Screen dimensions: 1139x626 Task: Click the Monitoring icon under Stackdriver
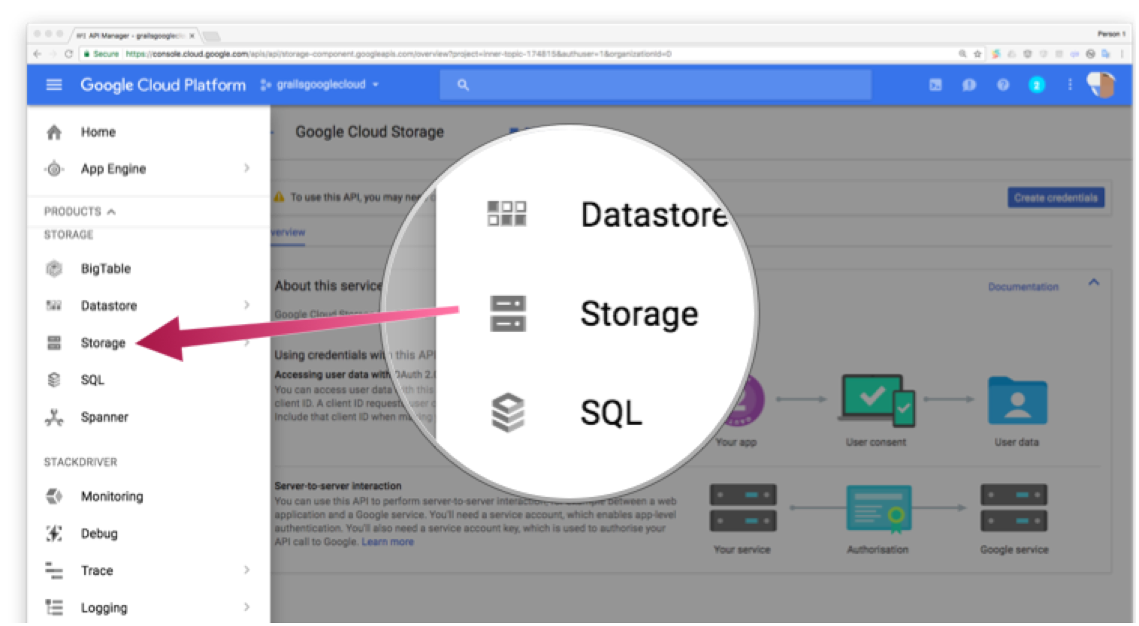[x=54, y=496]
